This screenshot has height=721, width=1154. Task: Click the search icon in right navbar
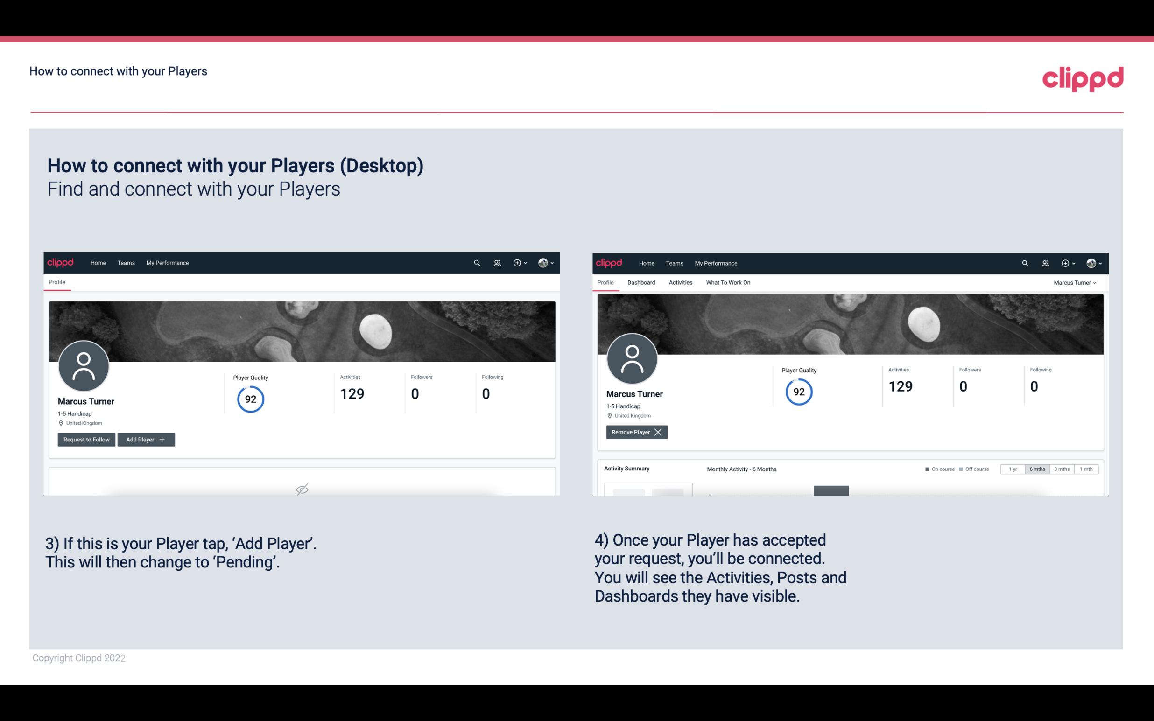click(1024, 263)
